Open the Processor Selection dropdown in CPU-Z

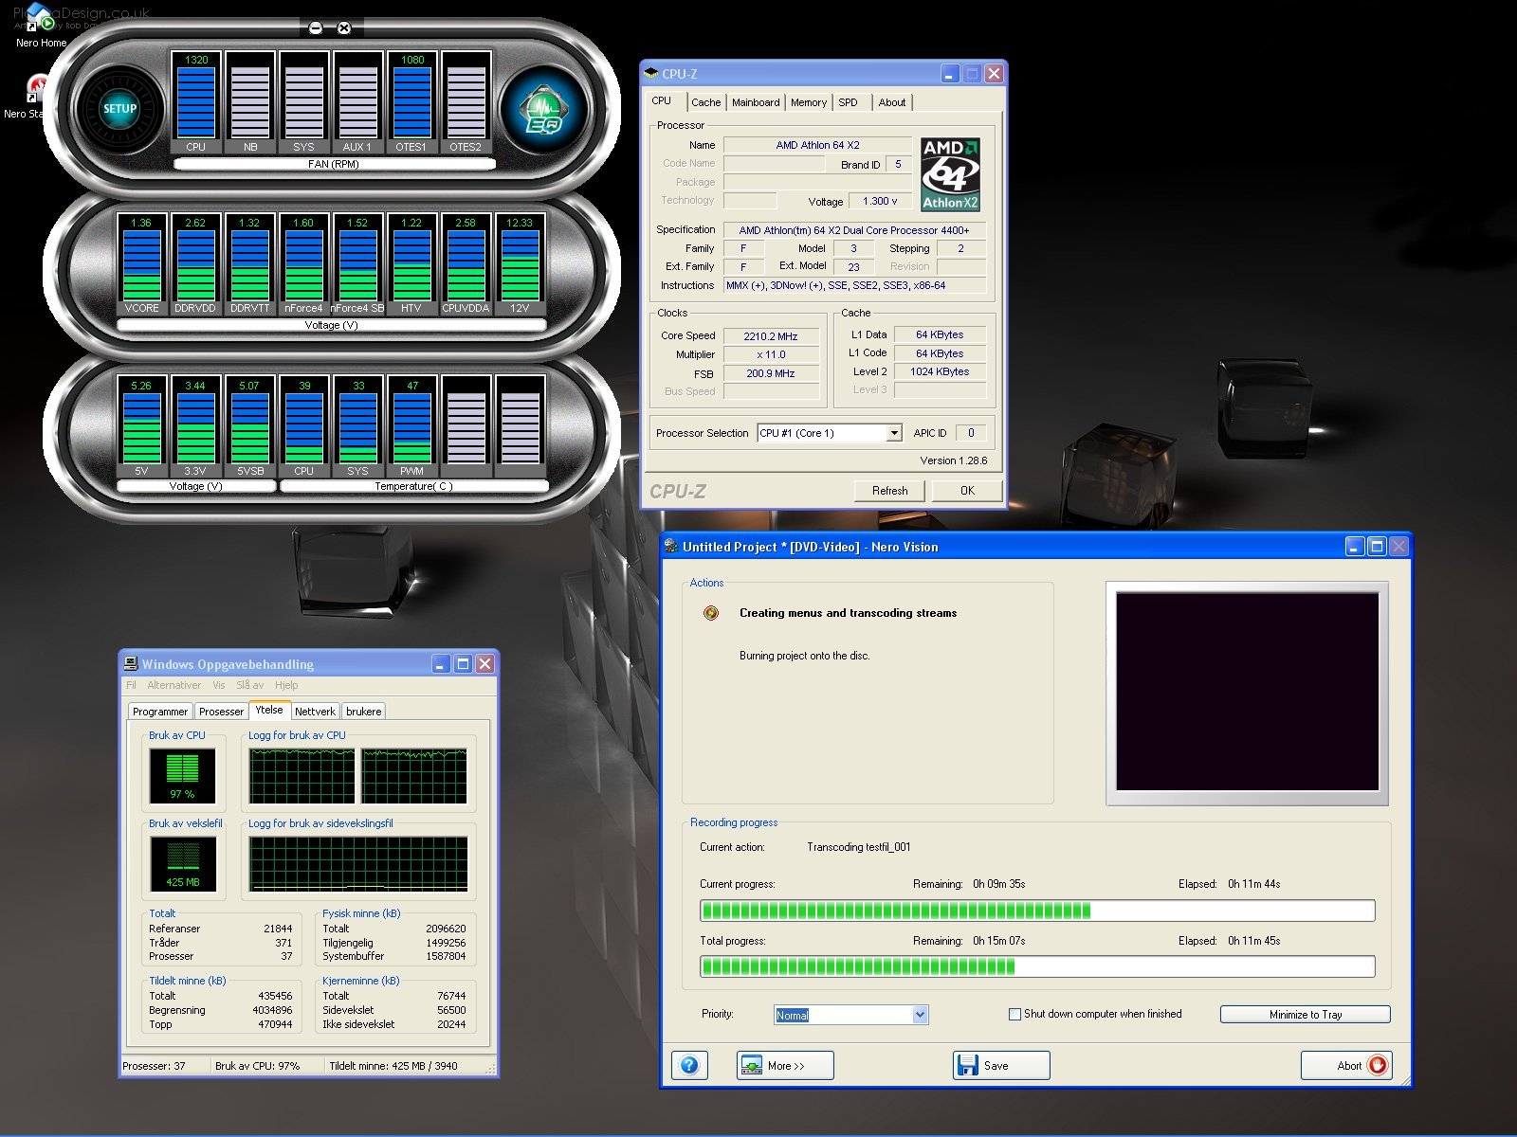point(830,433)
